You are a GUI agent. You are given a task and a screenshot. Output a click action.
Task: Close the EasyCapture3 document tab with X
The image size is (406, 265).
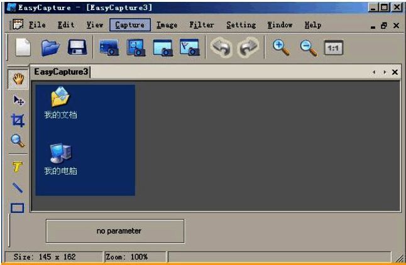click(x=395, y=72)
